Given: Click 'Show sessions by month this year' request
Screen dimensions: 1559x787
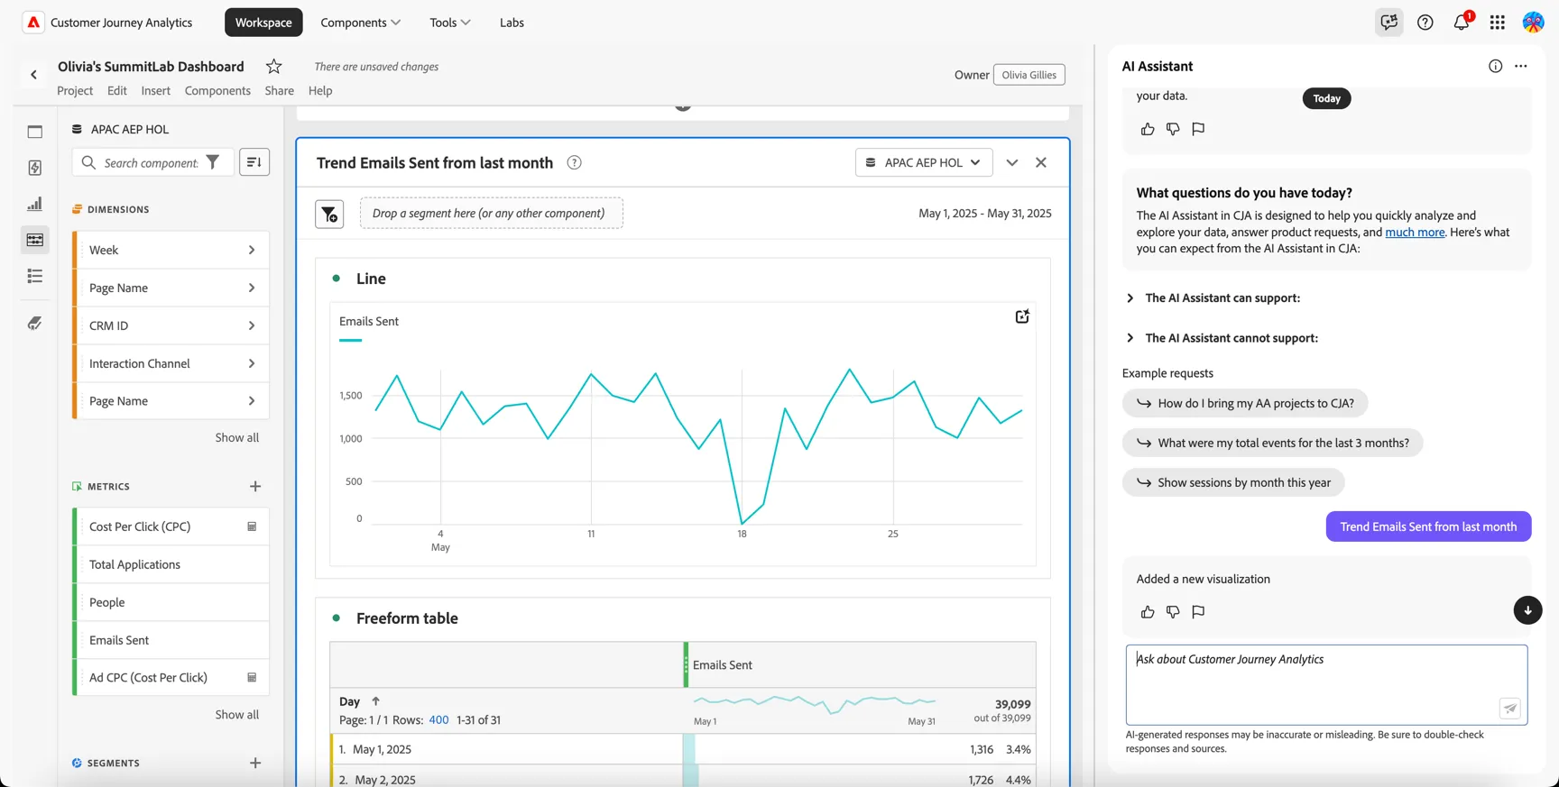Looking at the screenshot, I should (x=1233, y=482).
